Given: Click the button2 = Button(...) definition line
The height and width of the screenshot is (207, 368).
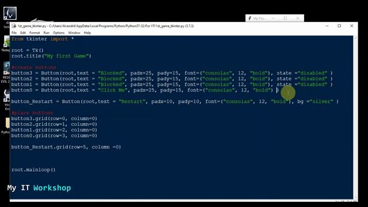Looking at the screenshot, I should pyautogui.click(x=172, y=79).
